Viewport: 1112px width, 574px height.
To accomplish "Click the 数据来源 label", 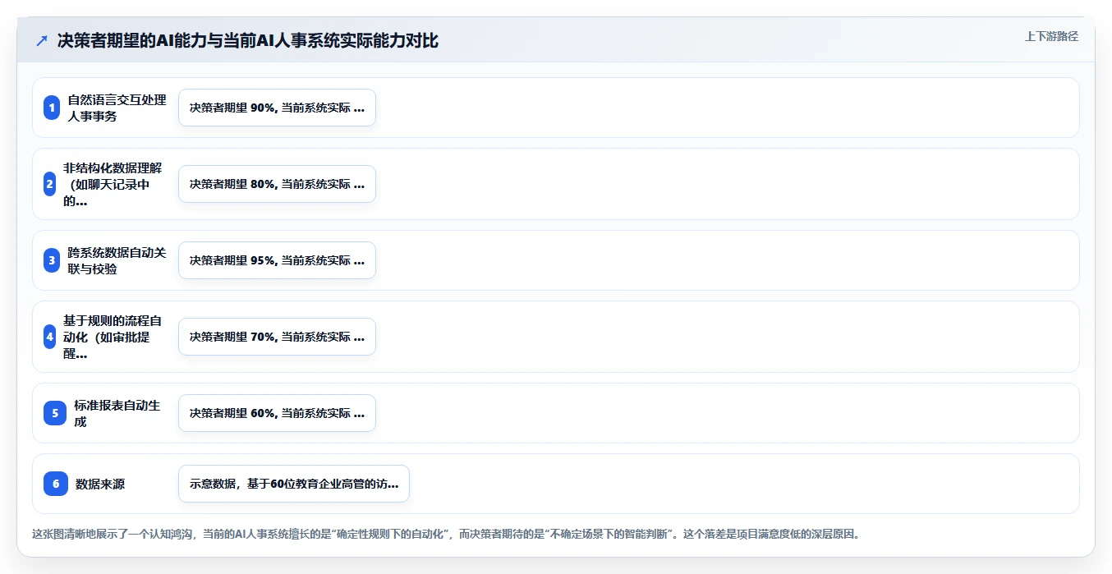I will 100,484.
